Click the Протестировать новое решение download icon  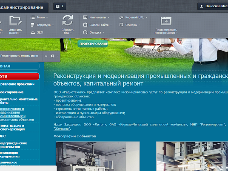(166, 21)
